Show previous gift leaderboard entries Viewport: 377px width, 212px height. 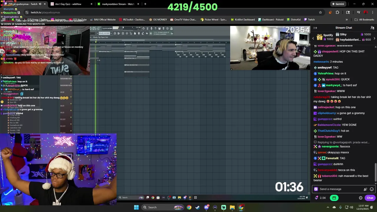tap(313, 38)
